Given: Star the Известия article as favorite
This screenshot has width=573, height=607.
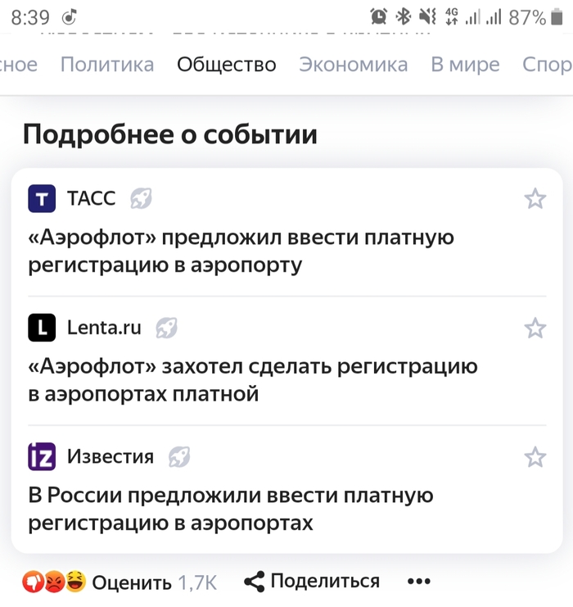Looking at the screenshot, I should coord(535,456).
